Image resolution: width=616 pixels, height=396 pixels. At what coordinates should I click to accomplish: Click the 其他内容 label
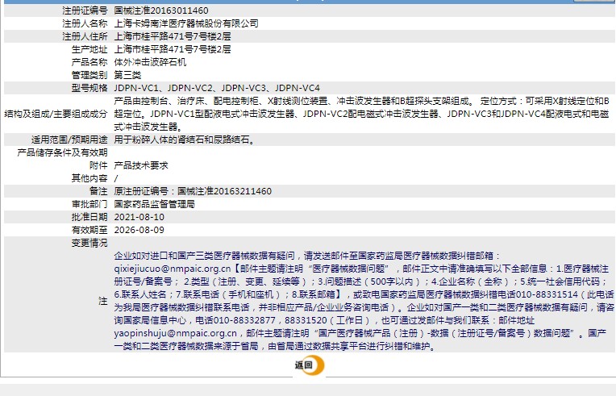point(89,178)
